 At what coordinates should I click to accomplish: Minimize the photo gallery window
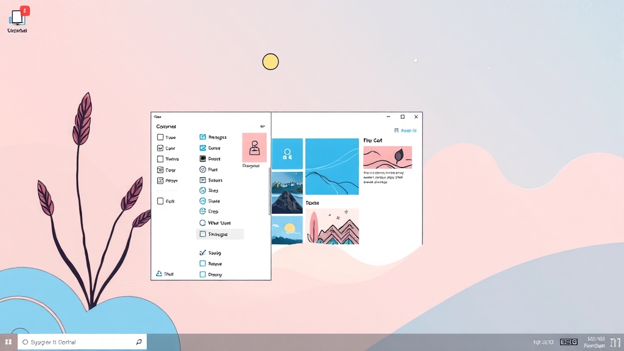[388, 116]
